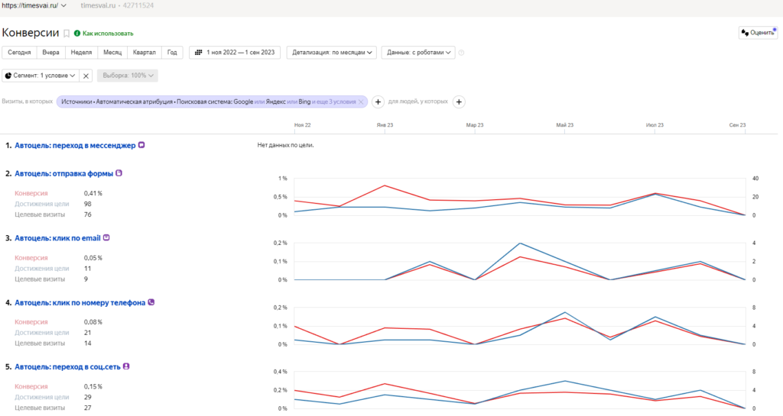Click the Май 23 timeline axis label
This screenshot has height=416, width=783.
565,125
